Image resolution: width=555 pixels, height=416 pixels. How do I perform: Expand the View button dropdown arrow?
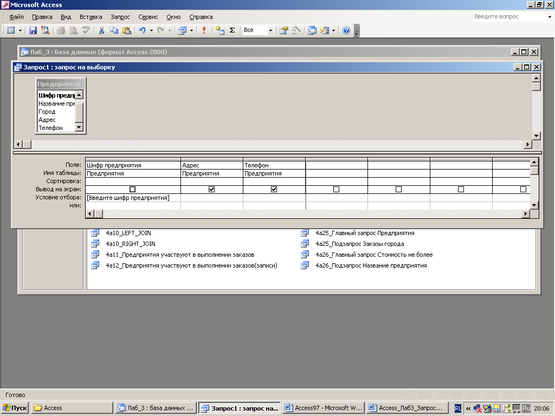(21, 30)
